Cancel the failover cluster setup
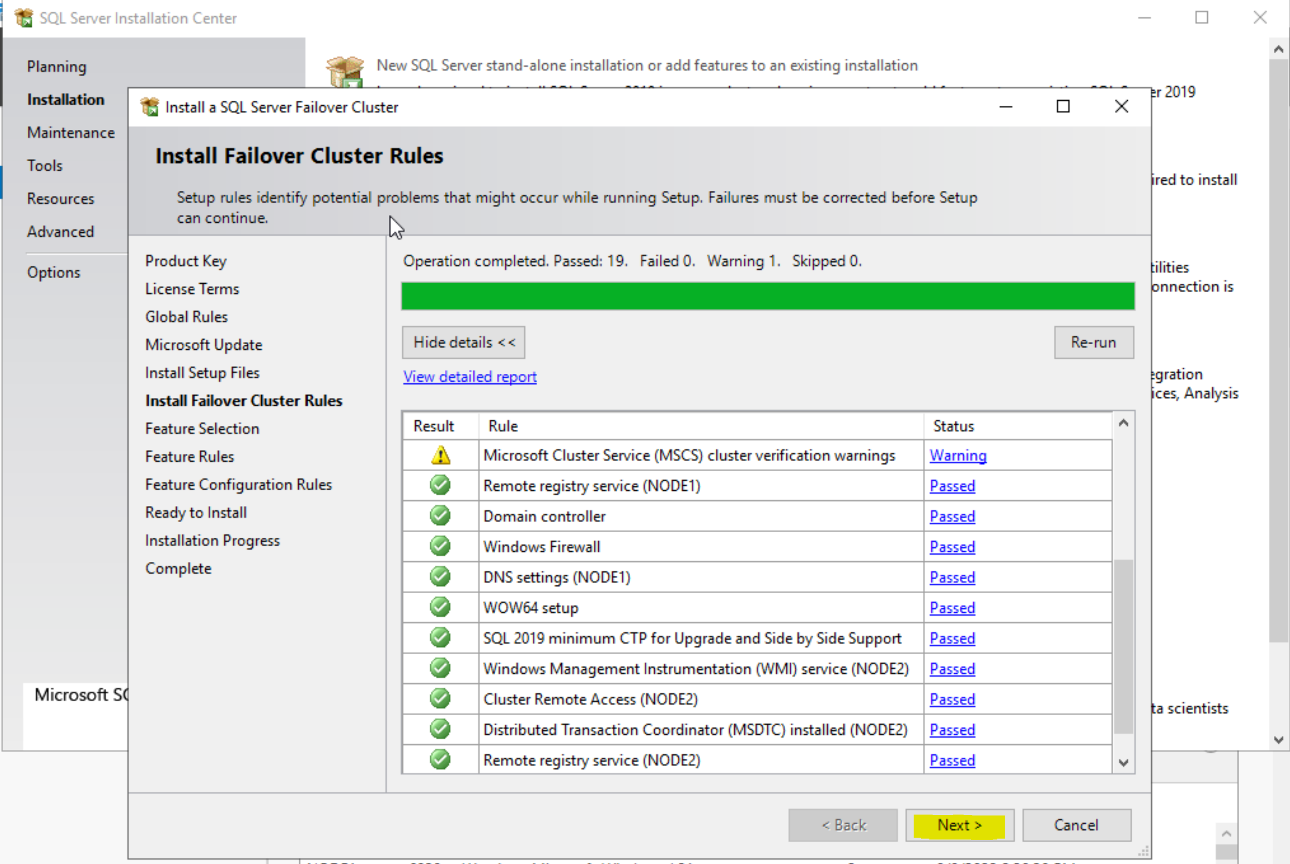The height and width of the screenshot is (864, 1290). click(x=1077, y=825)
